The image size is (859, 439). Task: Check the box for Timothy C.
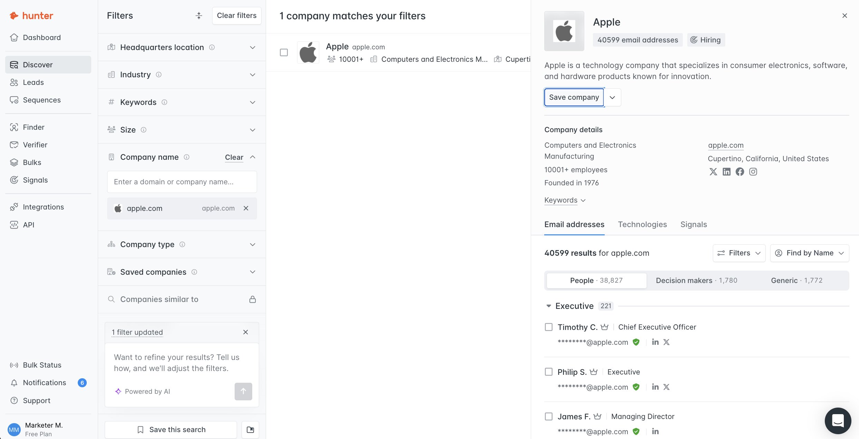coord(549,327)
